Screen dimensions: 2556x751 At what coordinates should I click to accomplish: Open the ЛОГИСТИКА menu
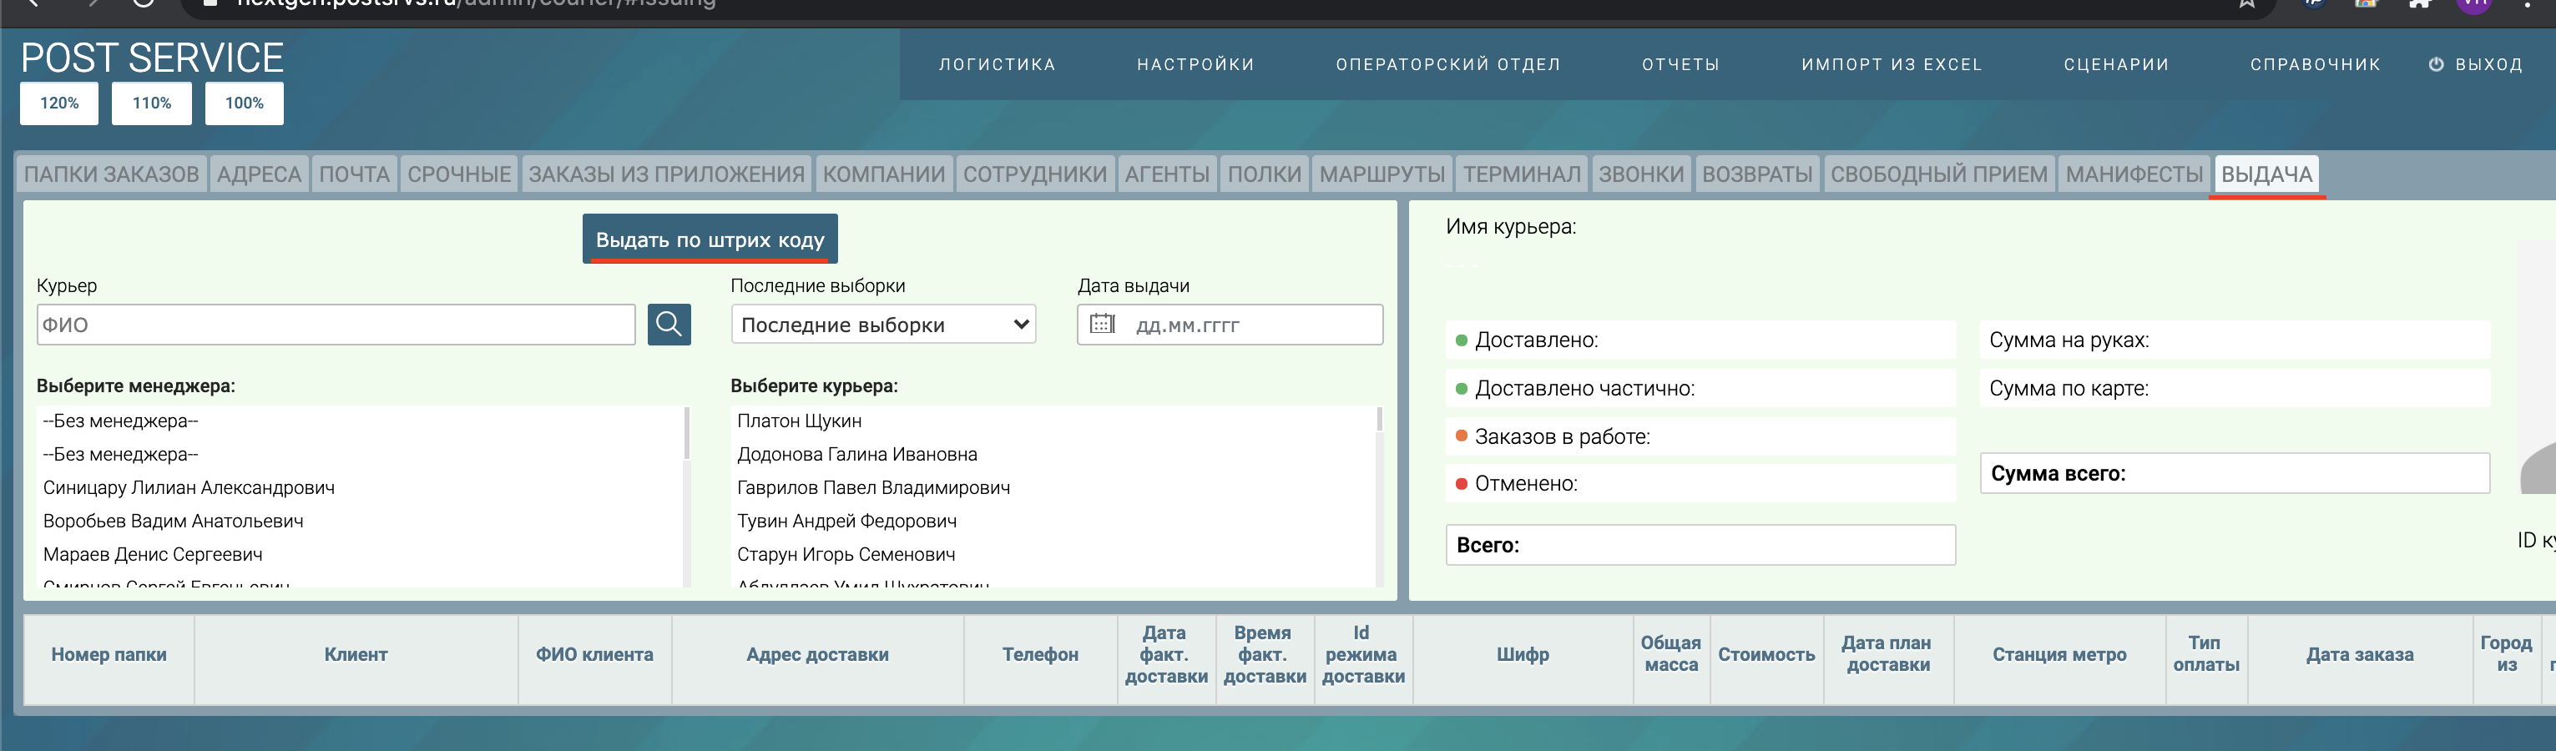click(998, 64)
